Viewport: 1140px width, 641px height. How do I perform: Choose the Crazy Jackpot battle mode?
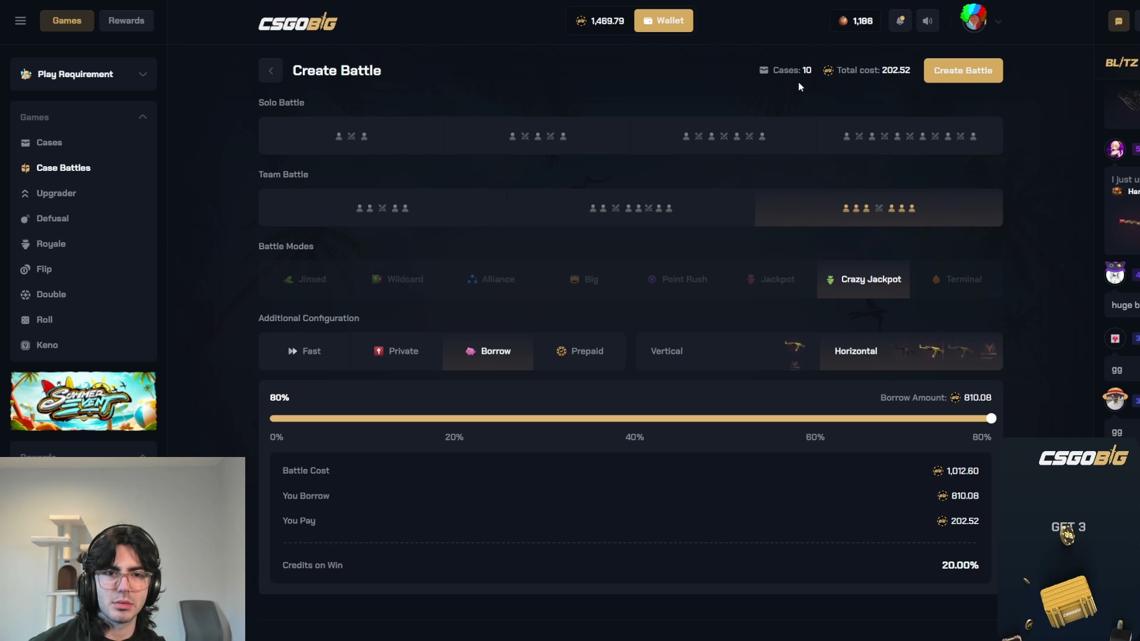(863, 280)
